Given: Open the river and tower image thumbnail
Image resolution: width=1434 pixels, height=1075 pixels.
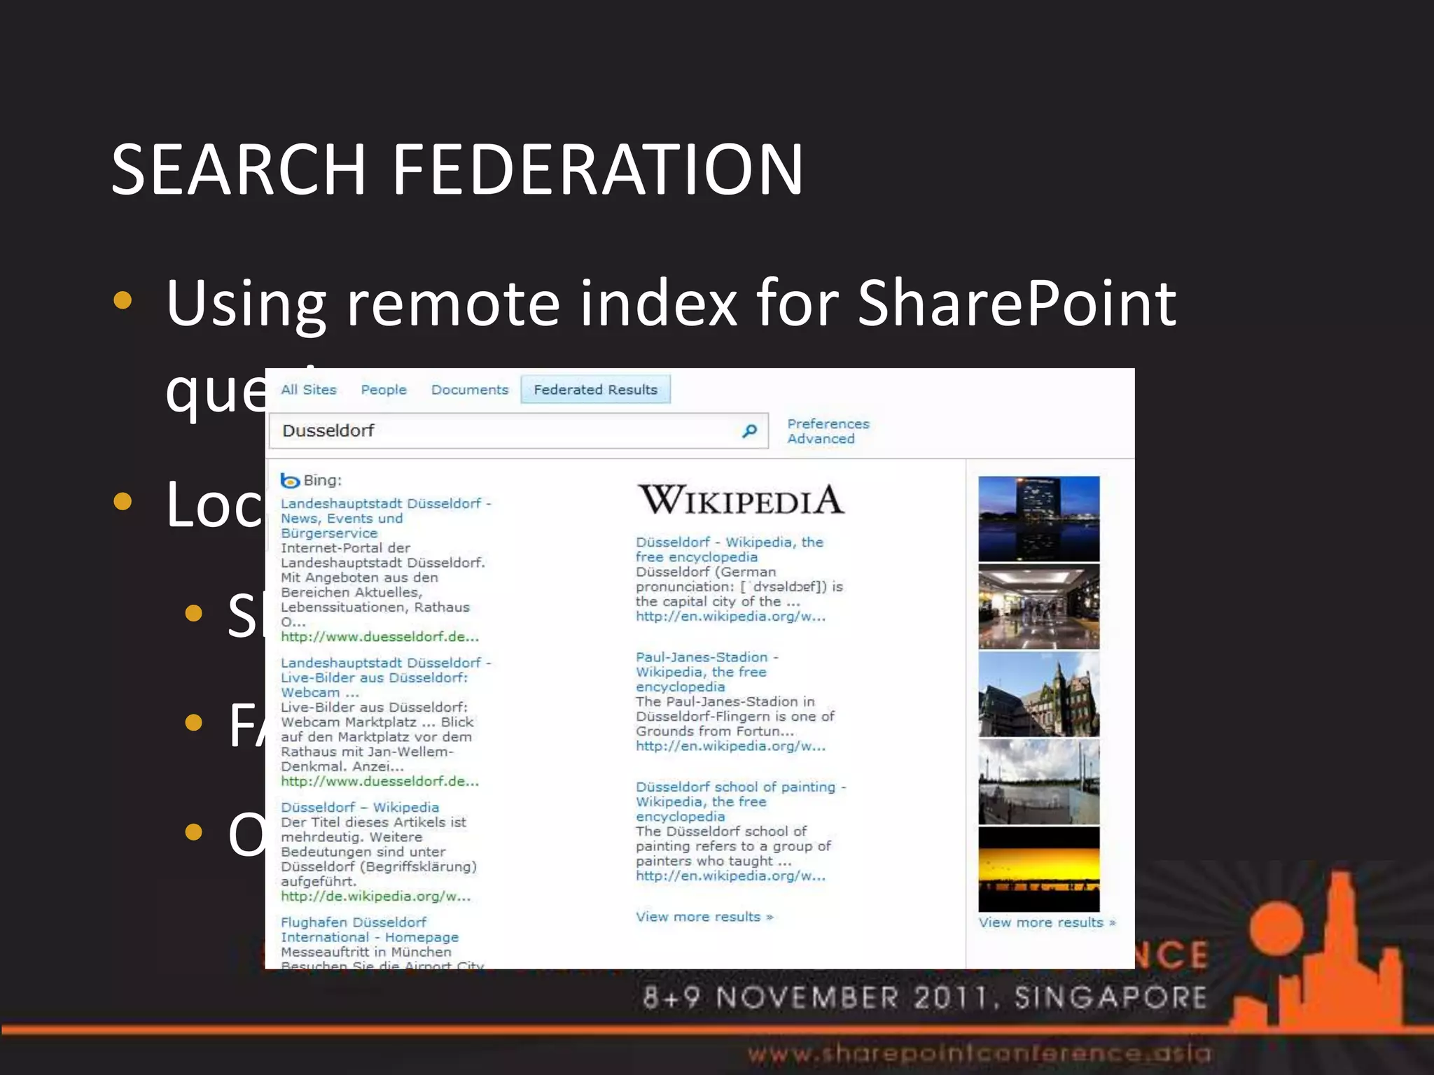Looking at the screenshot, I should [1039, 782].
